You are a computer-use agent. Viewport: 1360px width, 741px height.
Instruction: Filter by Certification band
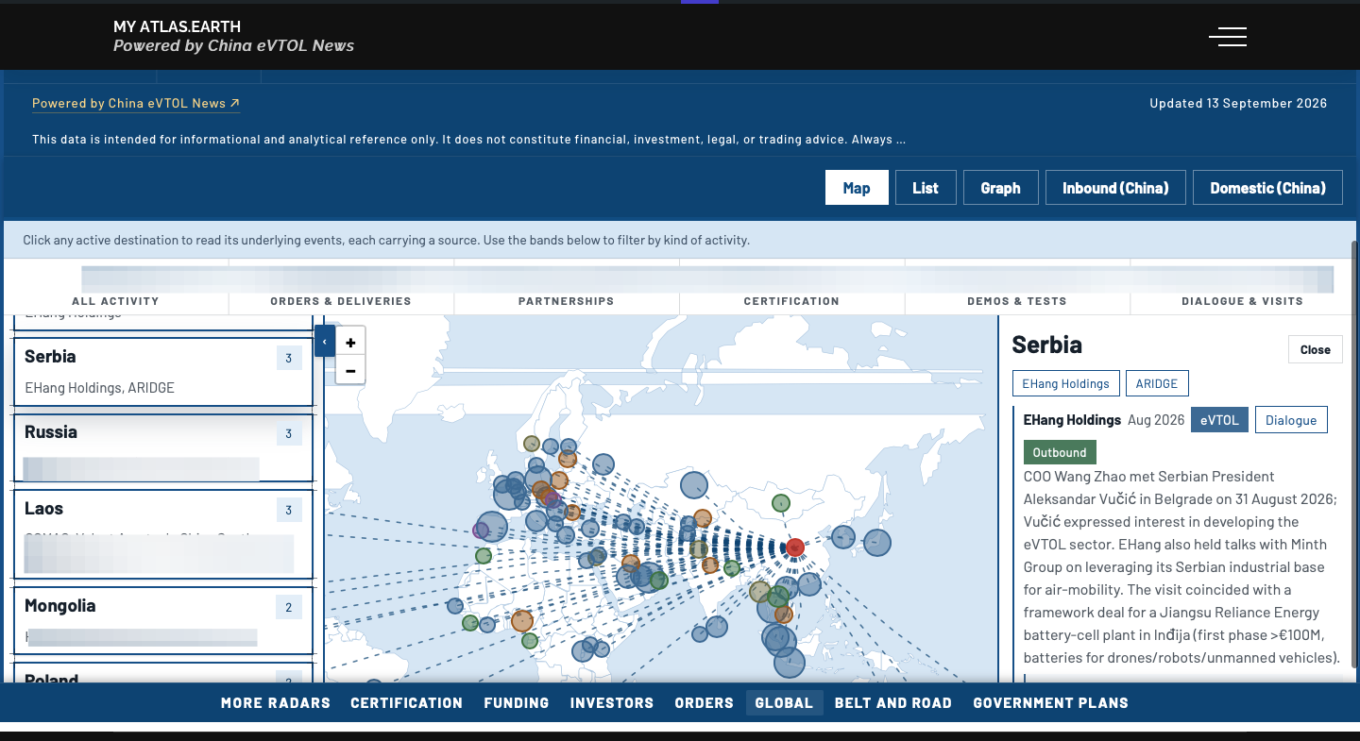point(791,301)
